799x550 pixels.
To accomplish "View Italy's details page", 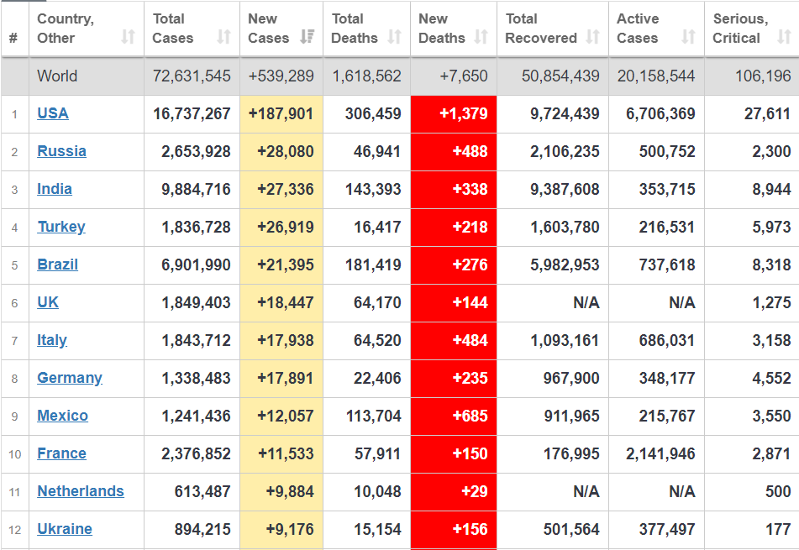I will (52, 340).
